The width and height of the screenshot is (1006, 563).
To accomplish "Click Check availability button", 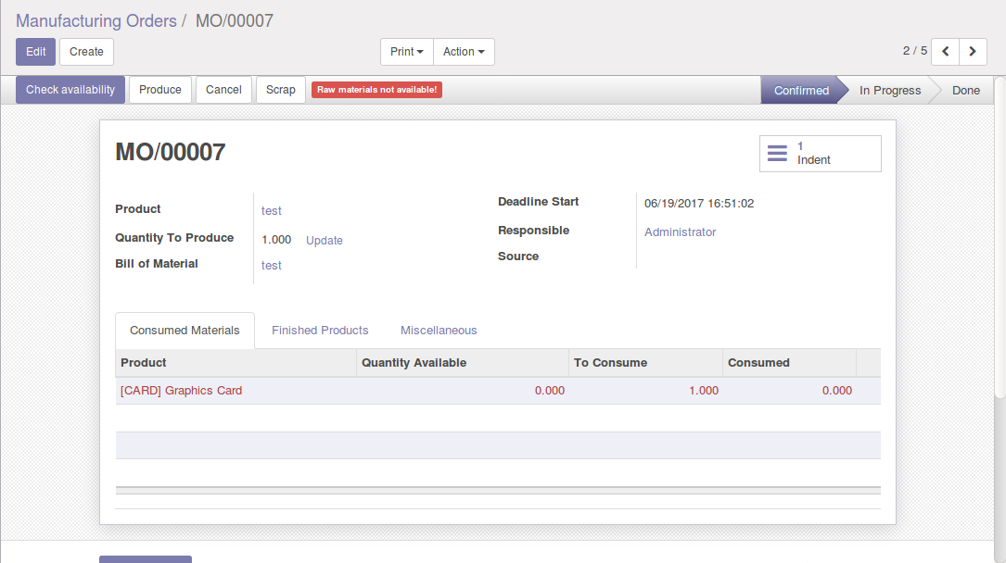I will point(70,90).
